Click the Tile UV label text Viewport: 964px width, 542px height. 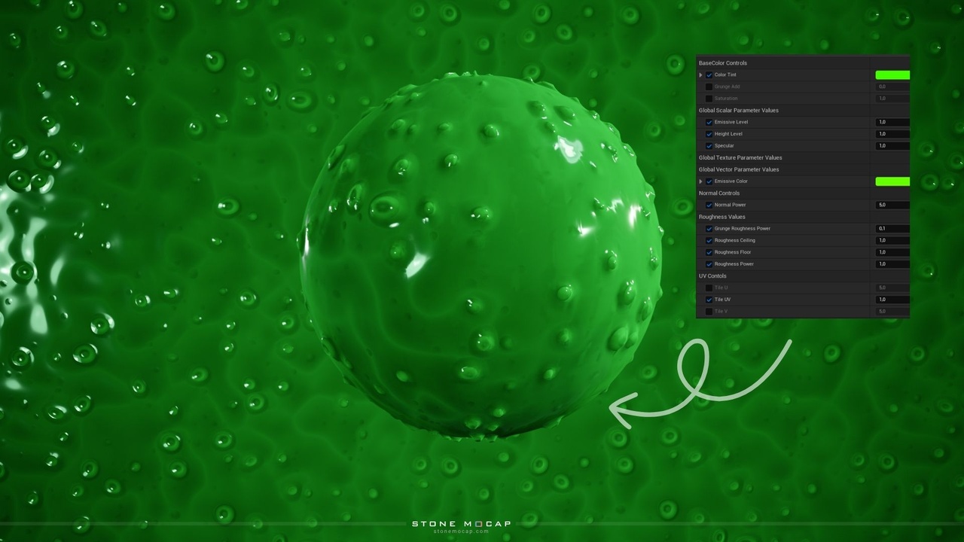pos(722,300)
